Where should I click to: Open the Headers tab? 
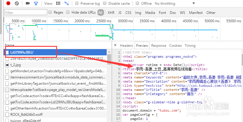(x=127, y=46)
